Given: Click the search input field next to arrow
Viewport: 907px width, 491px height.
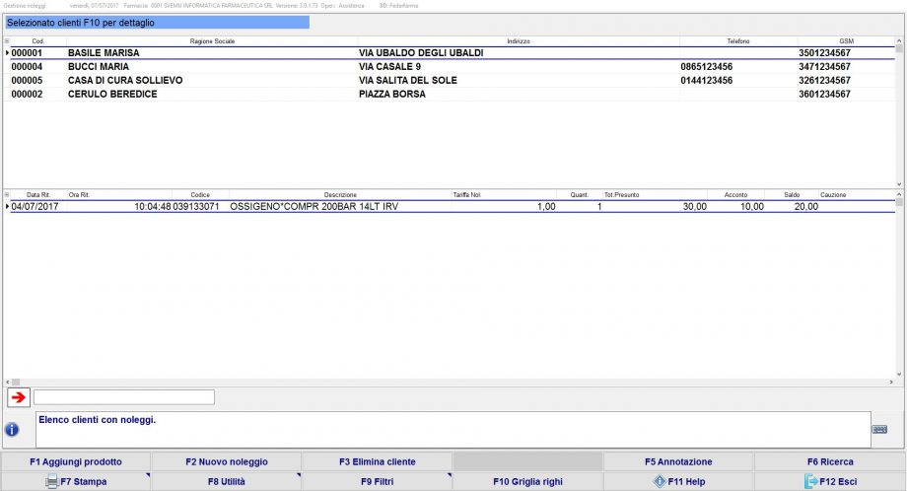Looking at the screenshot, I should point(124,397).
